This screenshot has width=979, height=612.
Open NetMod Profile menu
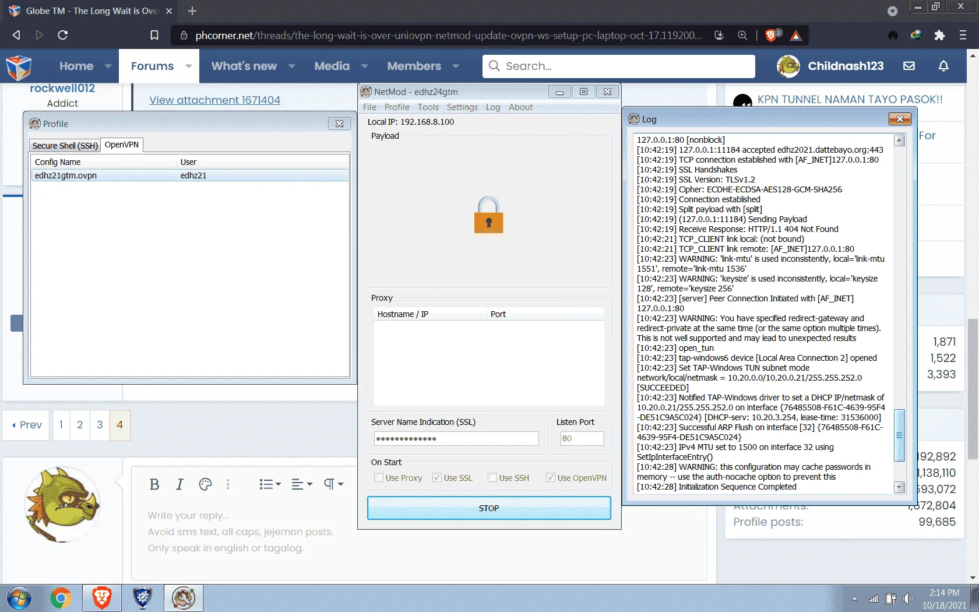click(397, 107)
